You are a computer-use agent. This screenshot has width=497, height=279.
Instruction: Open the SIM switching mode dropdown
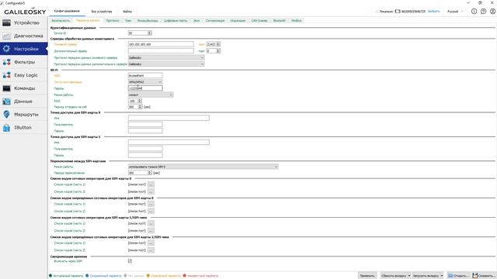(203, 167)
